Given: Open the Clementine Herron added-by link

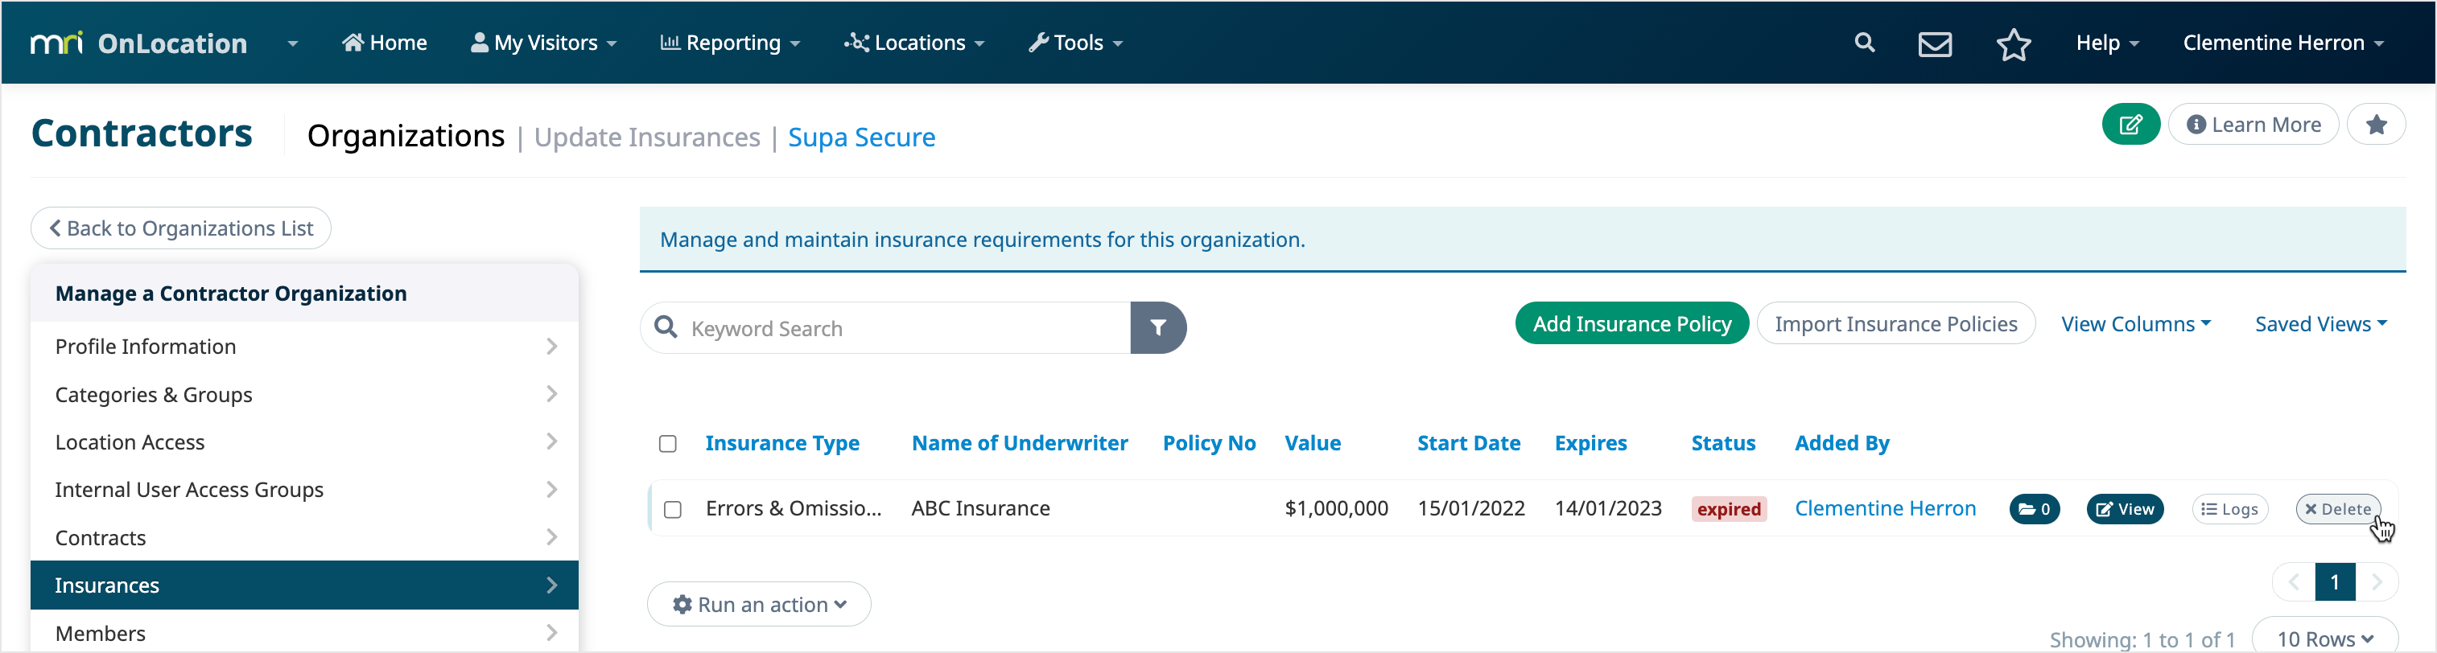Looking at the screenshot, I should click(x=1885, y=508).
